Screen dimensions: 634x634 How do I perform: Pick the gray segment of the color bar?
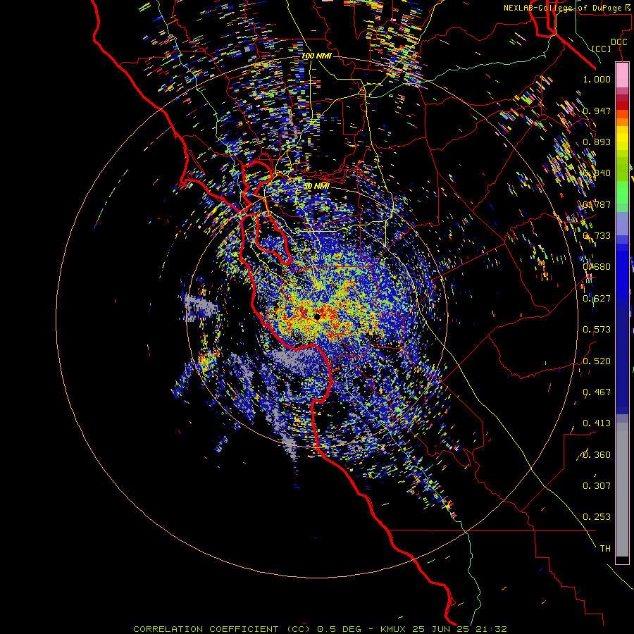622,490
